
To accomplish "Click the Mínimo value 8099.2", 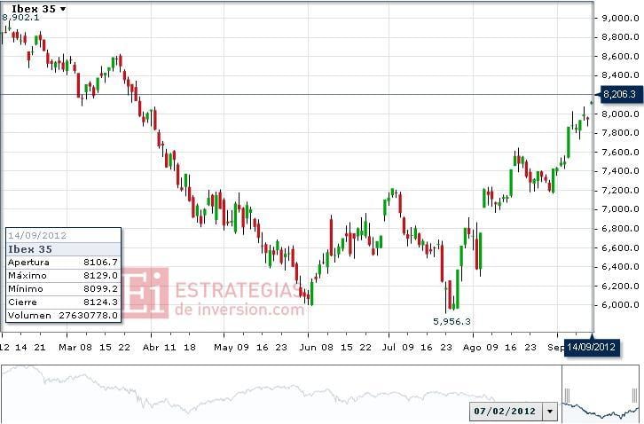I will click(x=100, y=289).
